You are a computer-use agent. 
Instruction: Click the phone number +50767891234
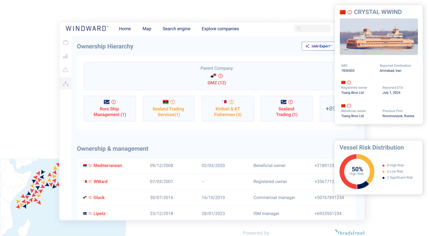(x=329, y=197)
